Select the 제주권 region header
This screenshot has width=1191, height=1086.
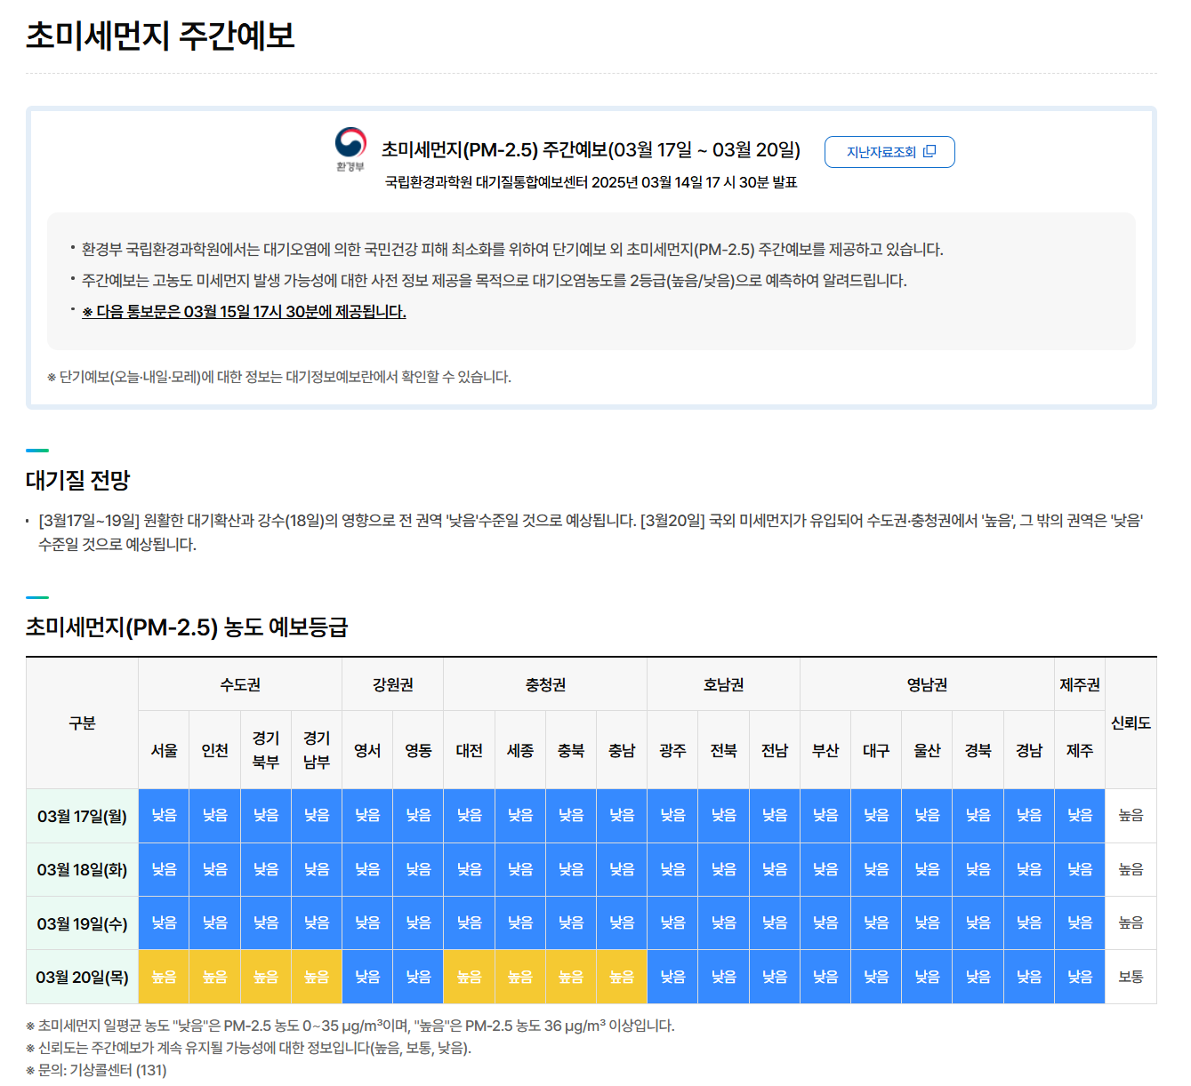[1079, 684]
